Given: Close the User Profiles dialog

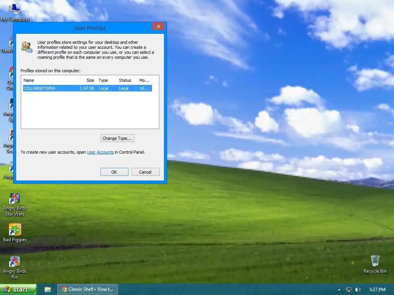Looking at the screenshot, I should 158,27.
